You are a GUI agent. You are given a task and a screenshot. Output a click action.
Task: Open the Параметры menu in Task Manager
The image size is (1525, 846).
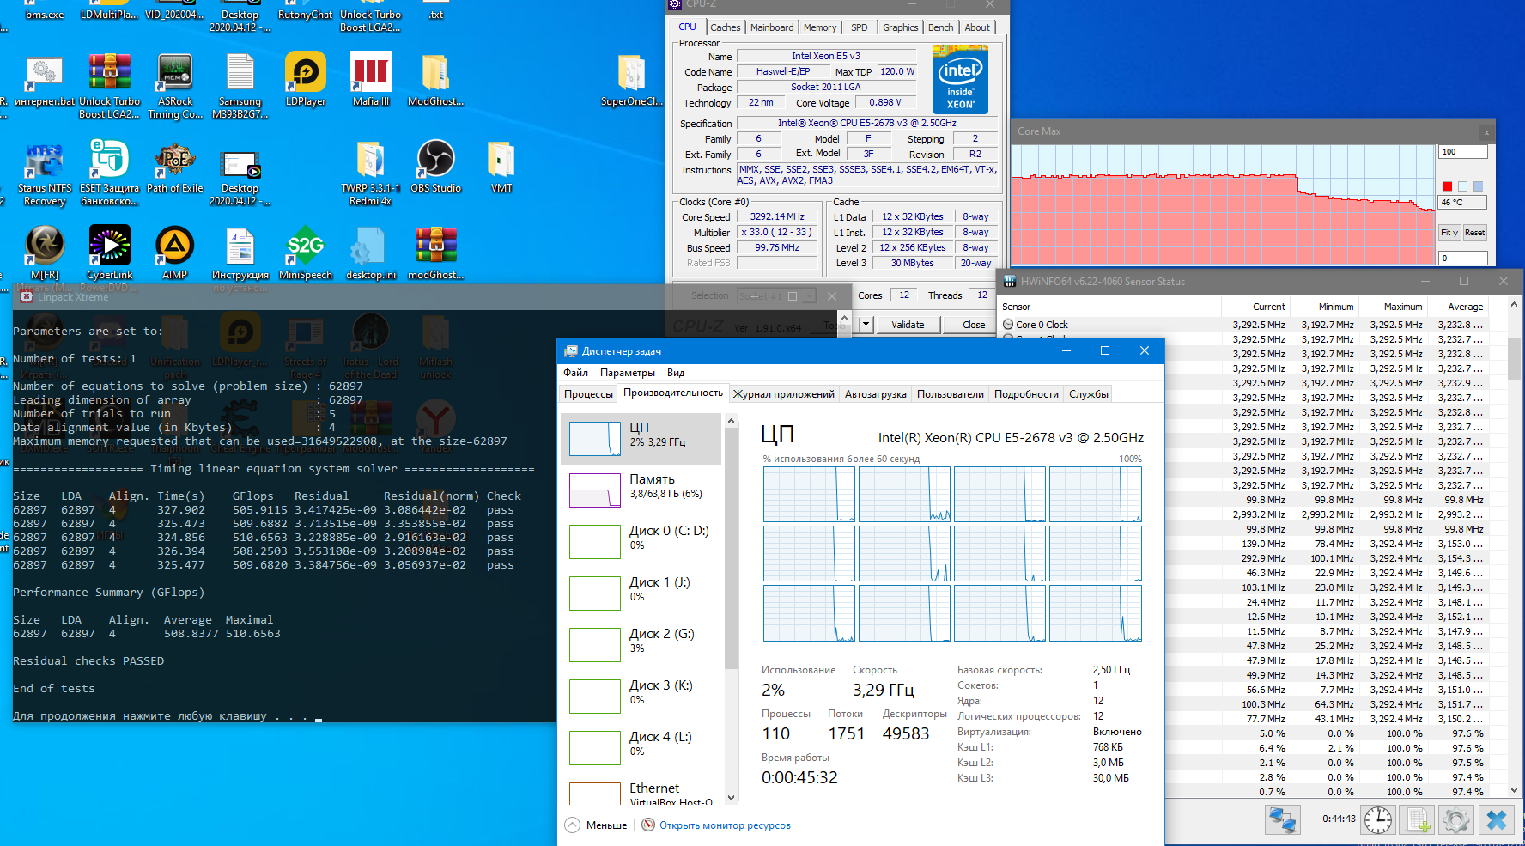[x=628, y=373]
